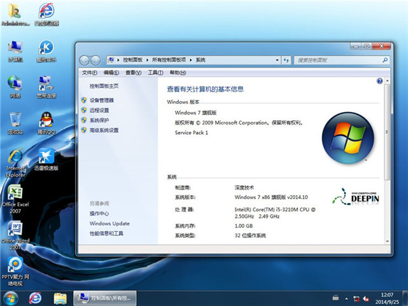Launch the 迅雷极速版 desktop shortcut

pyautogui.click(x=46, y=159)
